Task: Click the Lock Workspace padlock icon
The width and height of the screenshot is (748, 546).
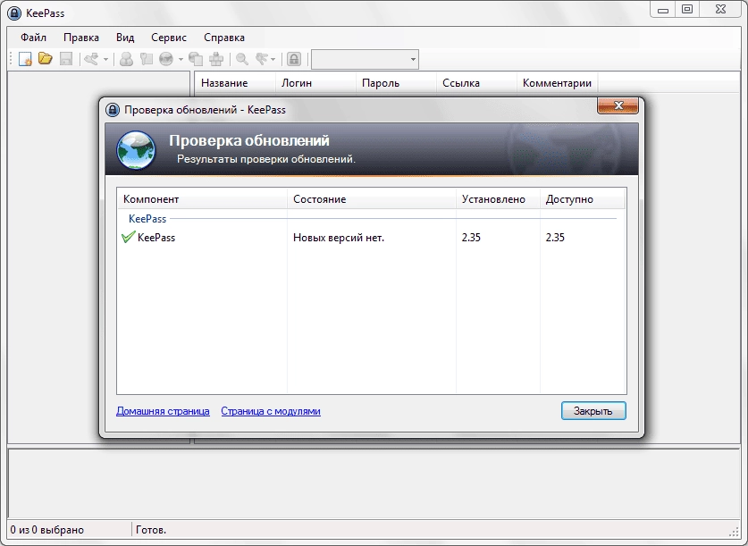Action: (x=294, y=59)
